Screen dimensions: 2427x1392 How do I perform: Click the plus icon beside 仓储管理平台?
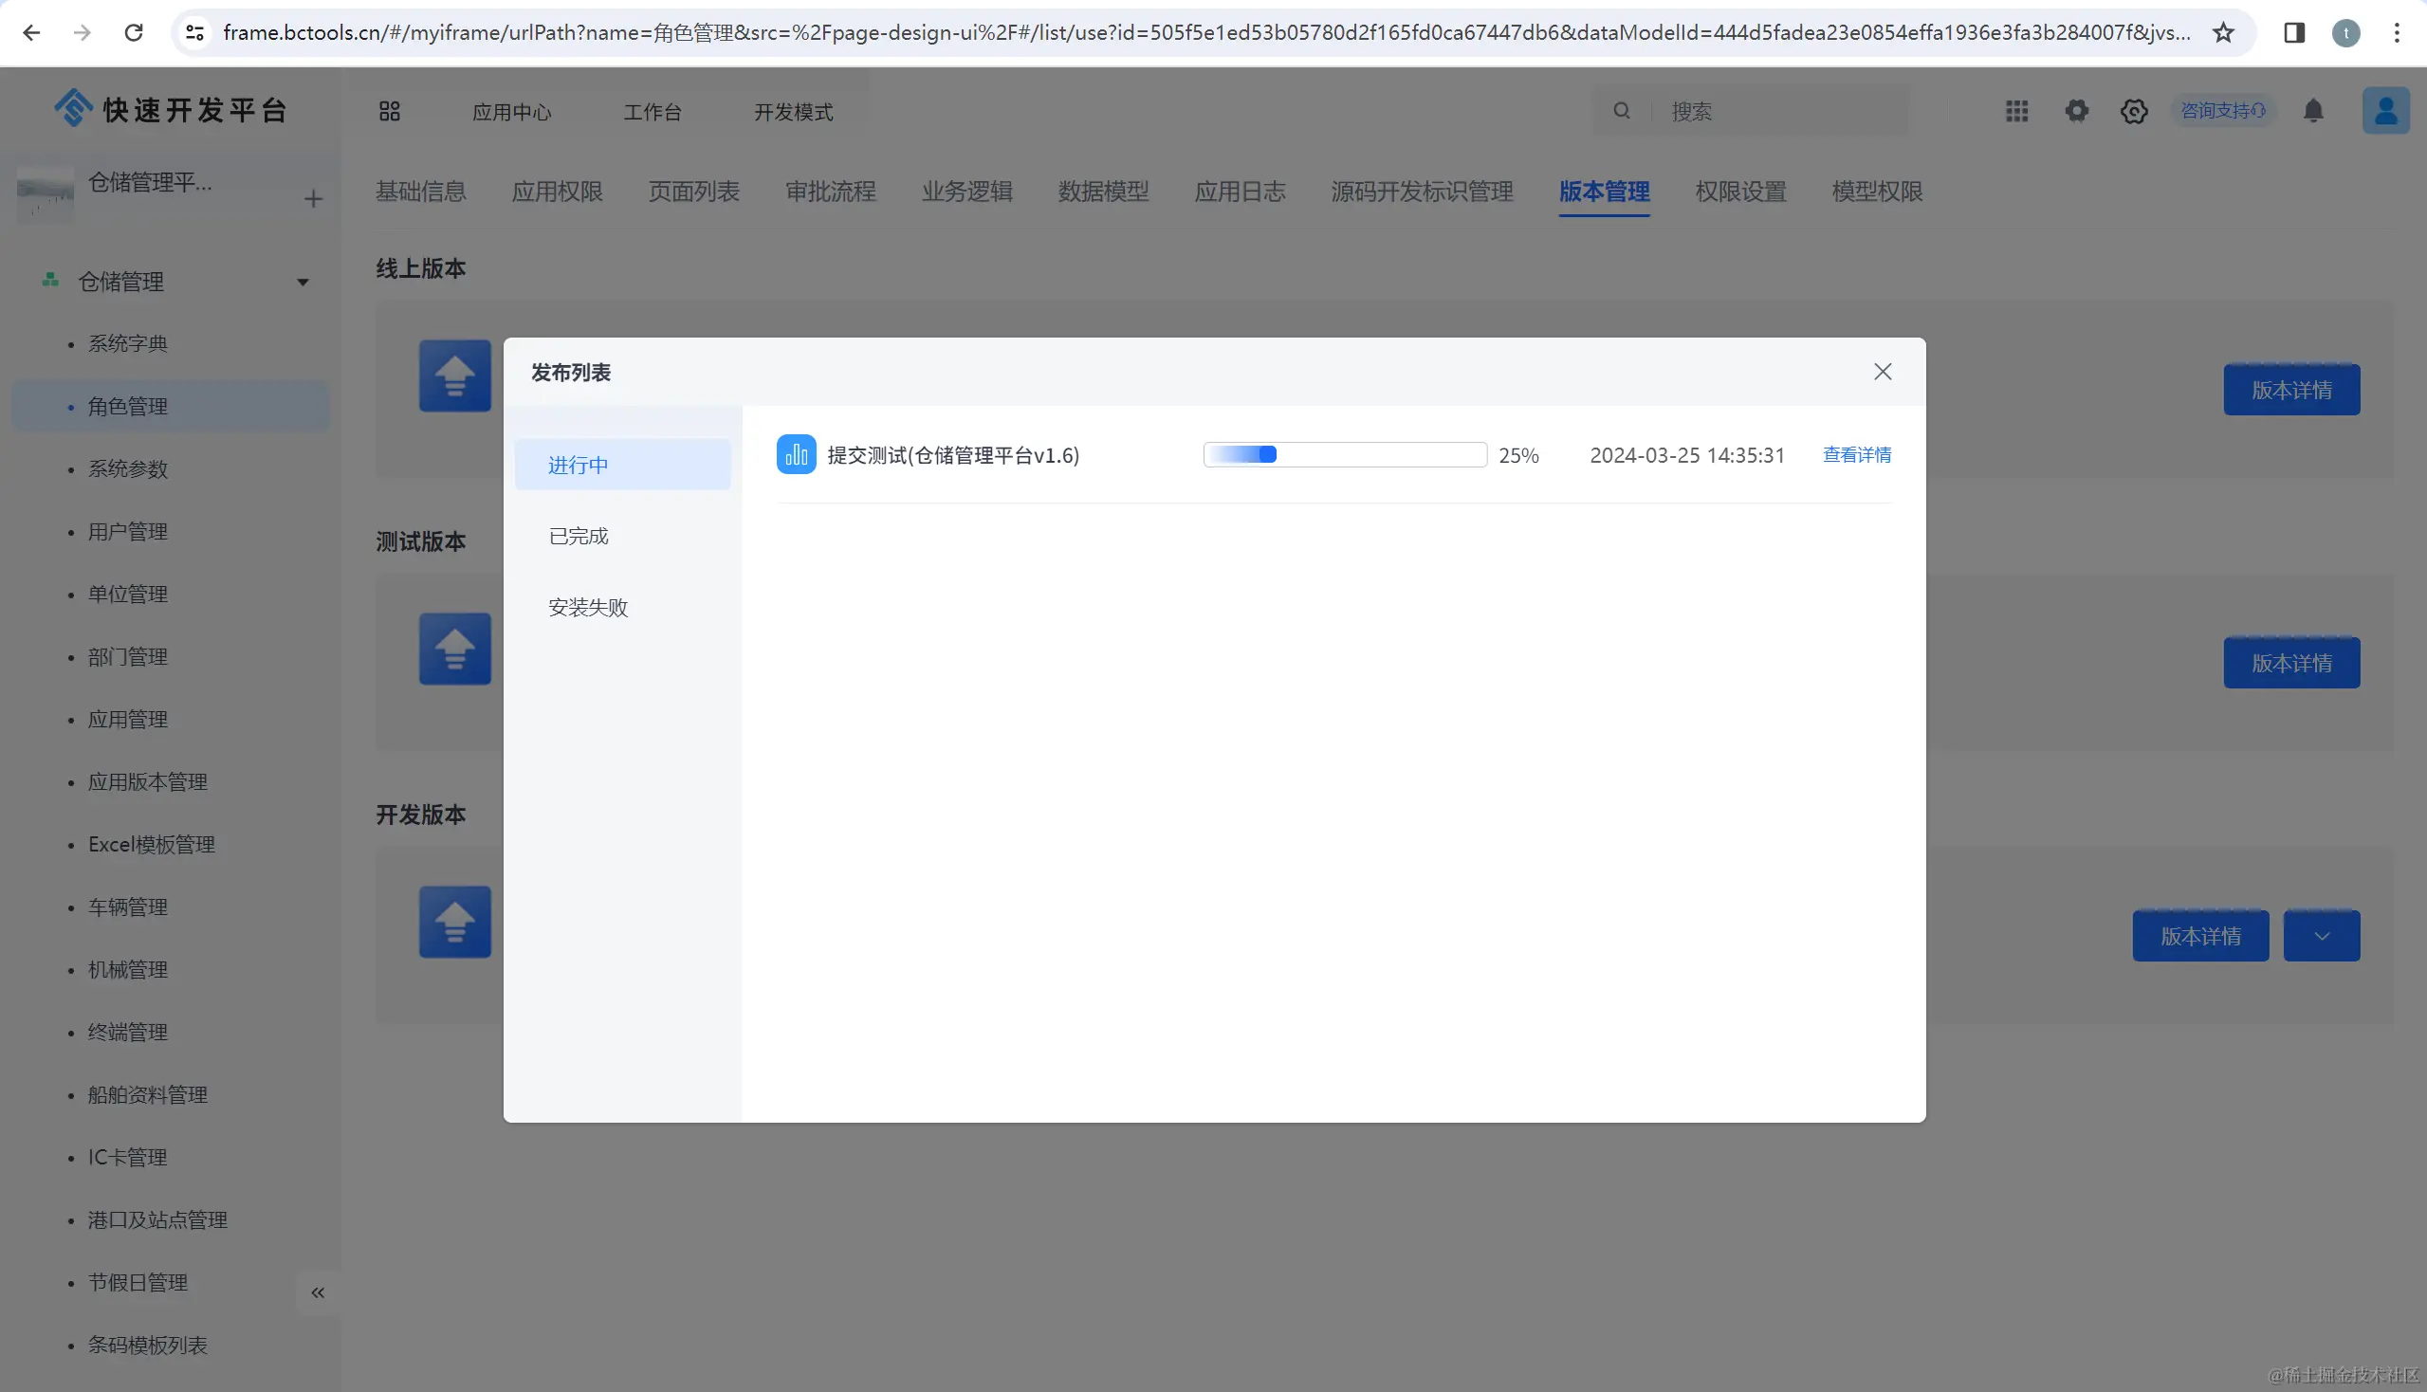click(x=313, y=199)
